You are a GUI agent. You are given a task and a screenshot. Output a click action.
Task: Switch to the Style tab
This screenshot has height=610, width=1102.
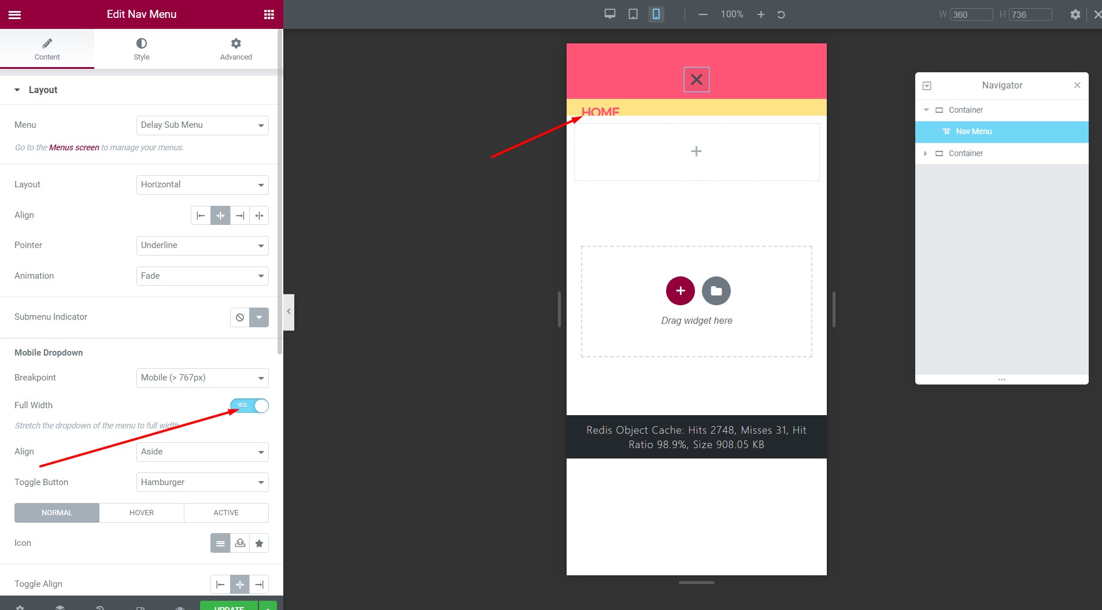click(141, 49)
